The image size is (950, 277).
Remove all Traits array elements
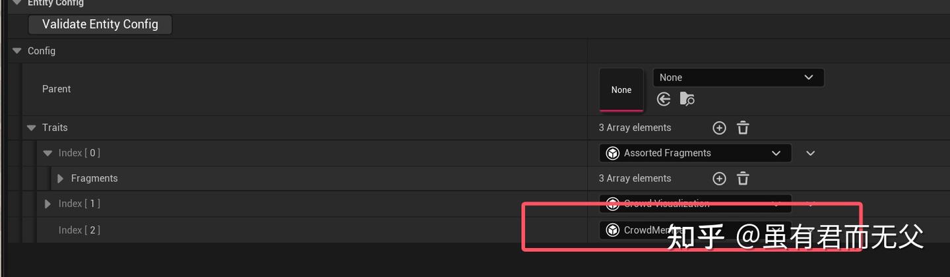743,128
